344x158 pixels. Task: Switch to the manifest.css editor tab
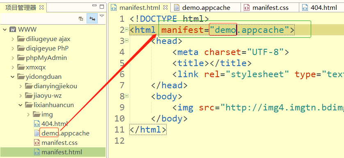pos(270,8)
